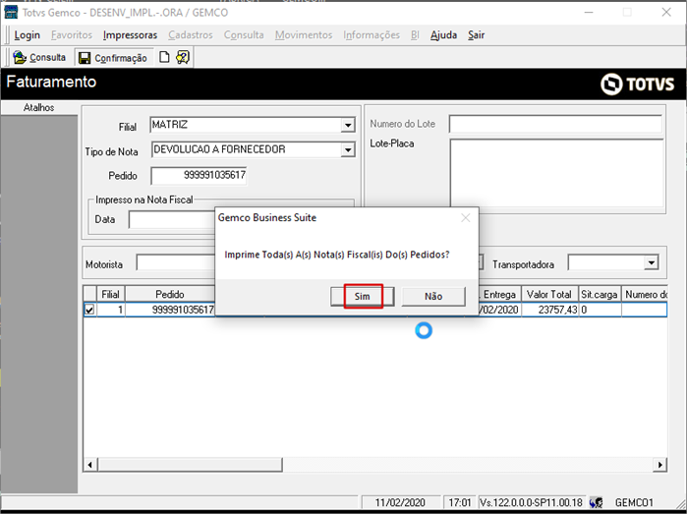Click the status bar version Vs.122.0.0.0-SP11.00.18

tap(531, 502)
